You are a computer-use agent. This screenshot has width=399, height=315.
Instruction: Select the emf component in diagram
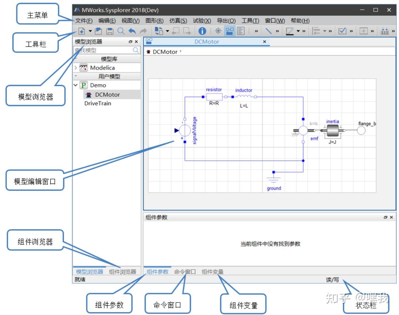(303, 130)
